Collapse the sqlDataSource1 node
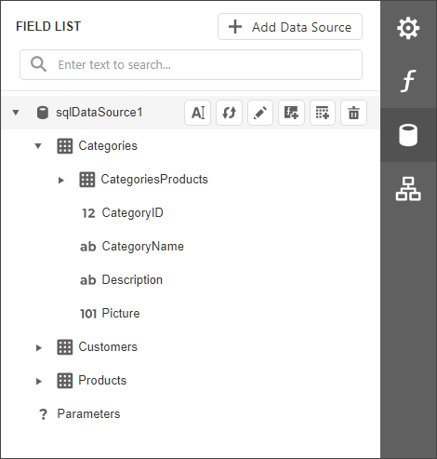This screenshot has width=437, height=459. tap(16, 113)
